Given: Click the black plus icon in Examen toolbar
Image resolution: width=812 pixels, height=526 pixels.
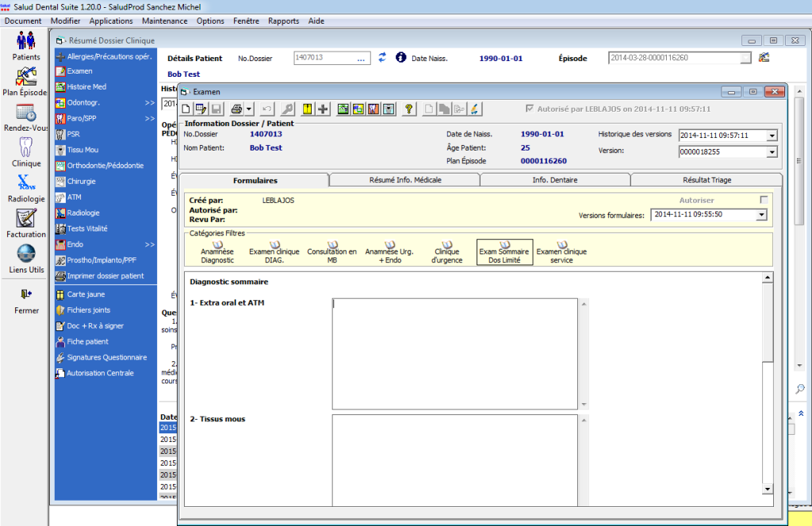Looking at the screenshot, I should tap(323, 109).
